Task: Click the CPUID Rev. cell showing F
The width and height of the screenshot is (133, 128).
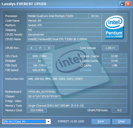Action: pos(41,48)
